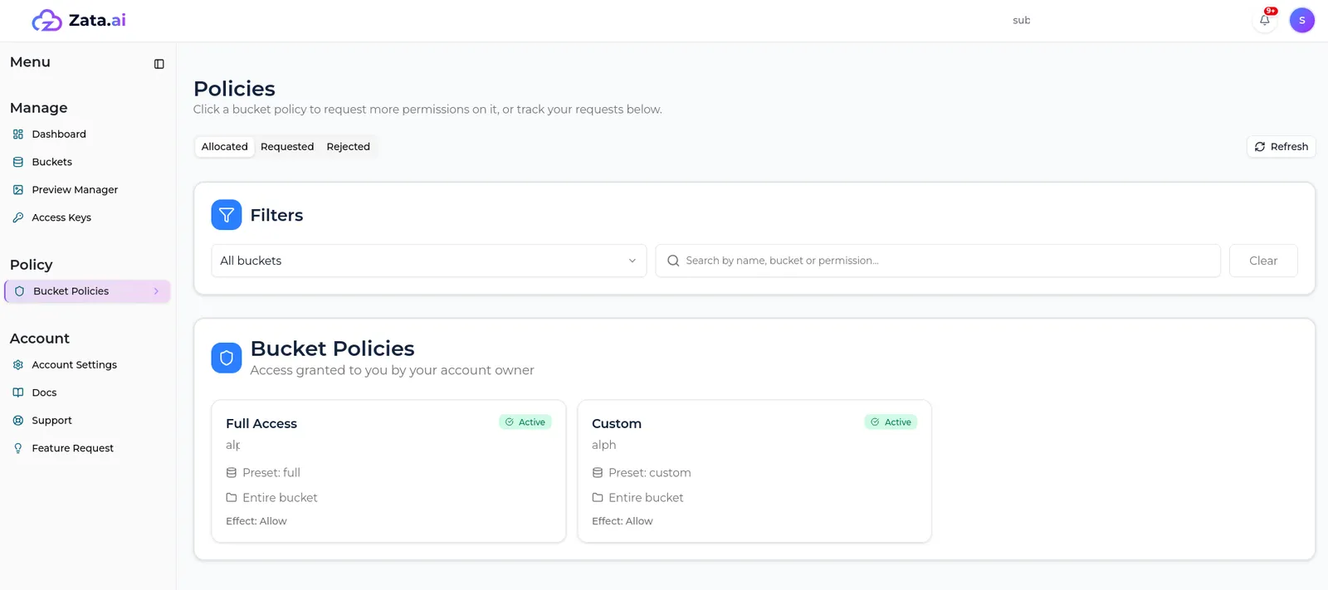
Task: Click the Active badge on Full Access
Action: click(x=525, y=422)
